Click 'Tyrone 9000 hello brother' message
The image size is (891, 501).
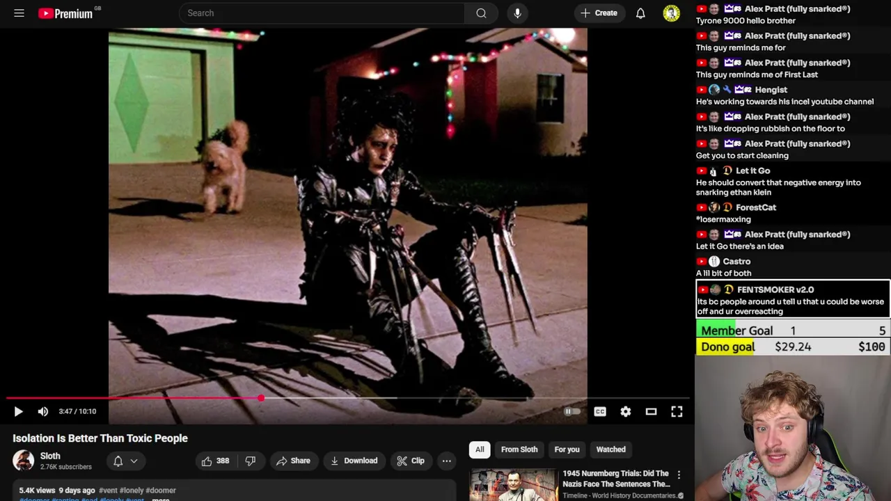[746, 21]
